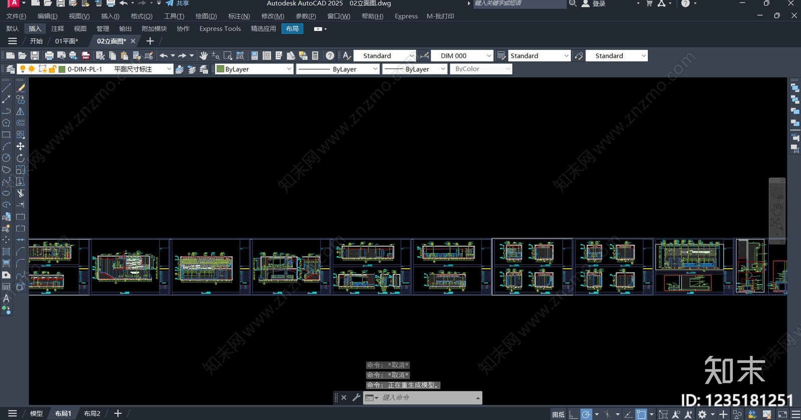Click the Help question mark toolbar icon

[330, 56]
